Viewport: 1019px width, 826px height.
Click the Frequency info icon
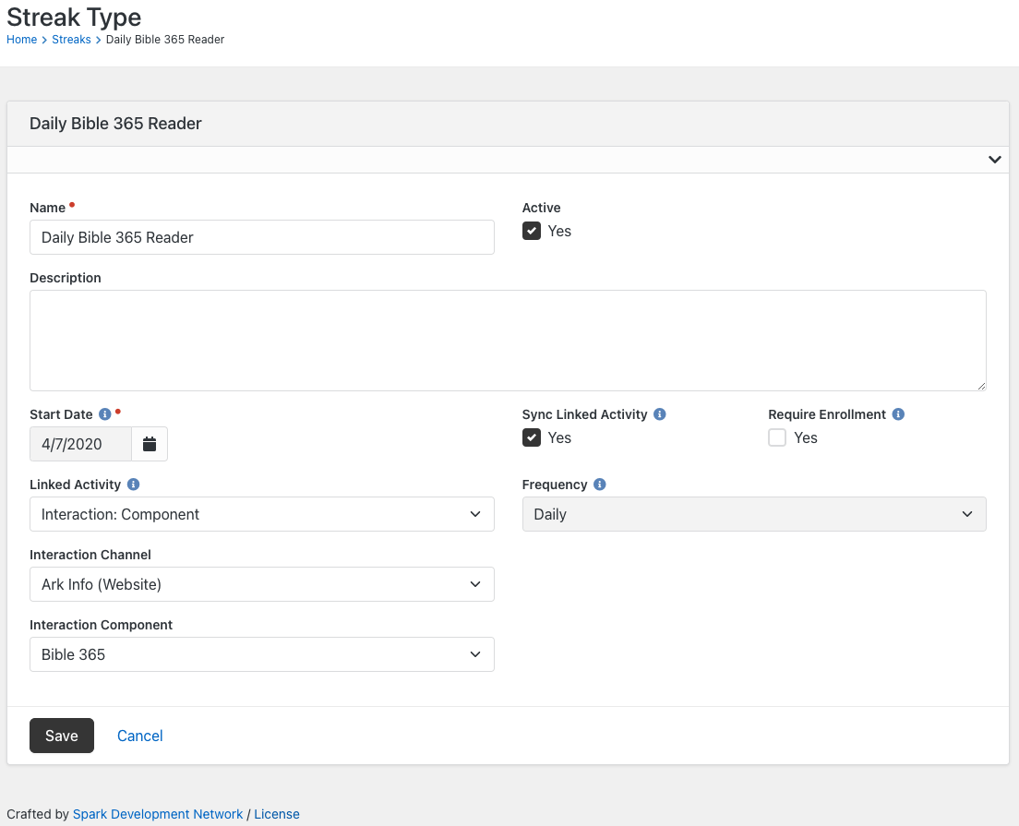tap(600, 485)
